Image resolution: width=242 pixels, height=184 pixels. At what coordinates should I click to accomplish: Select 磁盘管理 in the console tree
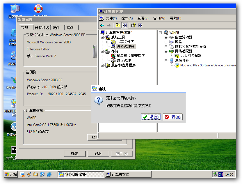(124, 61)
